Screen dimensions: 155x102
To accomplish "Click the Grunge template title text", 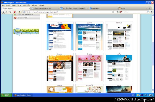I will pos(60,54).
